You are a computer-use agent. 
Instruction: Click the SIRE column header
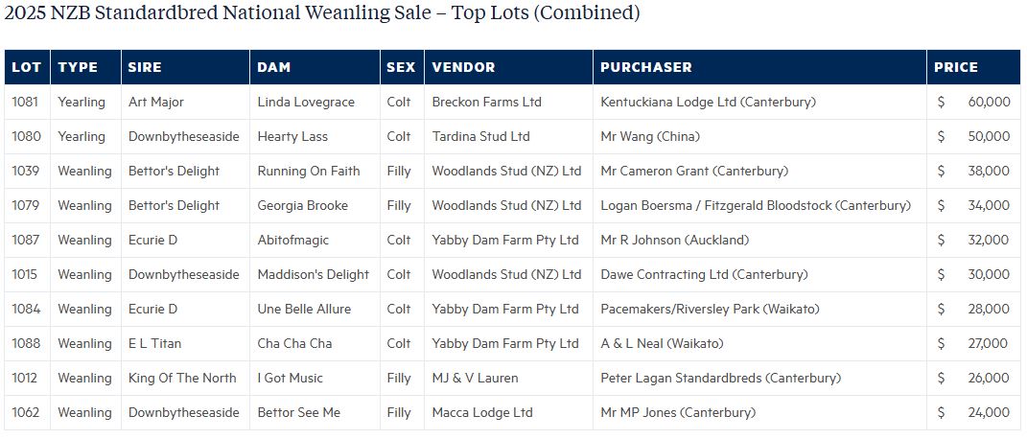tap(145, 67)
